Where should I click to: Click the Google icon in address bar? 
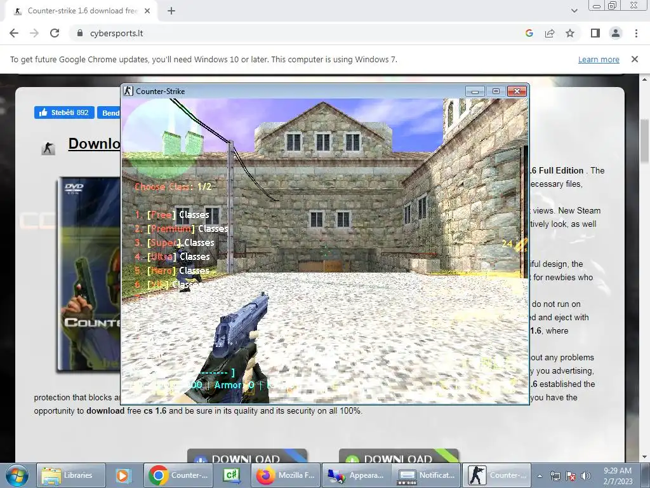[x=529, y=33]
